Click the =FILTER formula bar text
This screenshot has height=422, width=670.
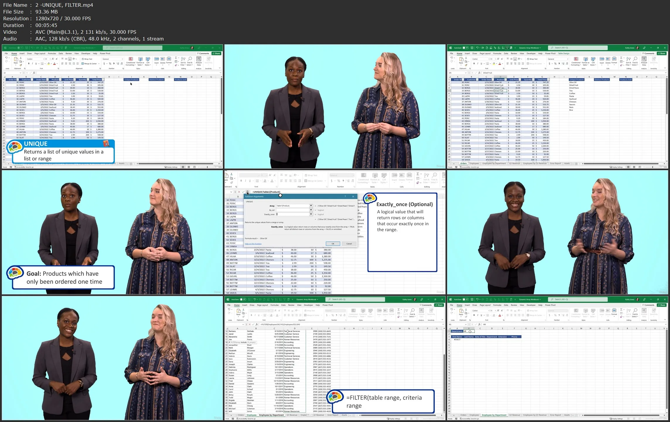[280, 324]
